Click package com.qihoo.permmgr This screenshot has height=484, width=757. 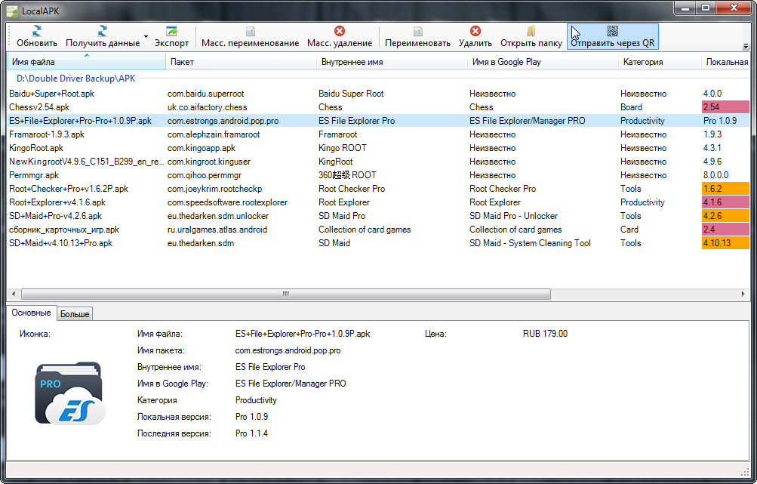[x=205, y=175]
